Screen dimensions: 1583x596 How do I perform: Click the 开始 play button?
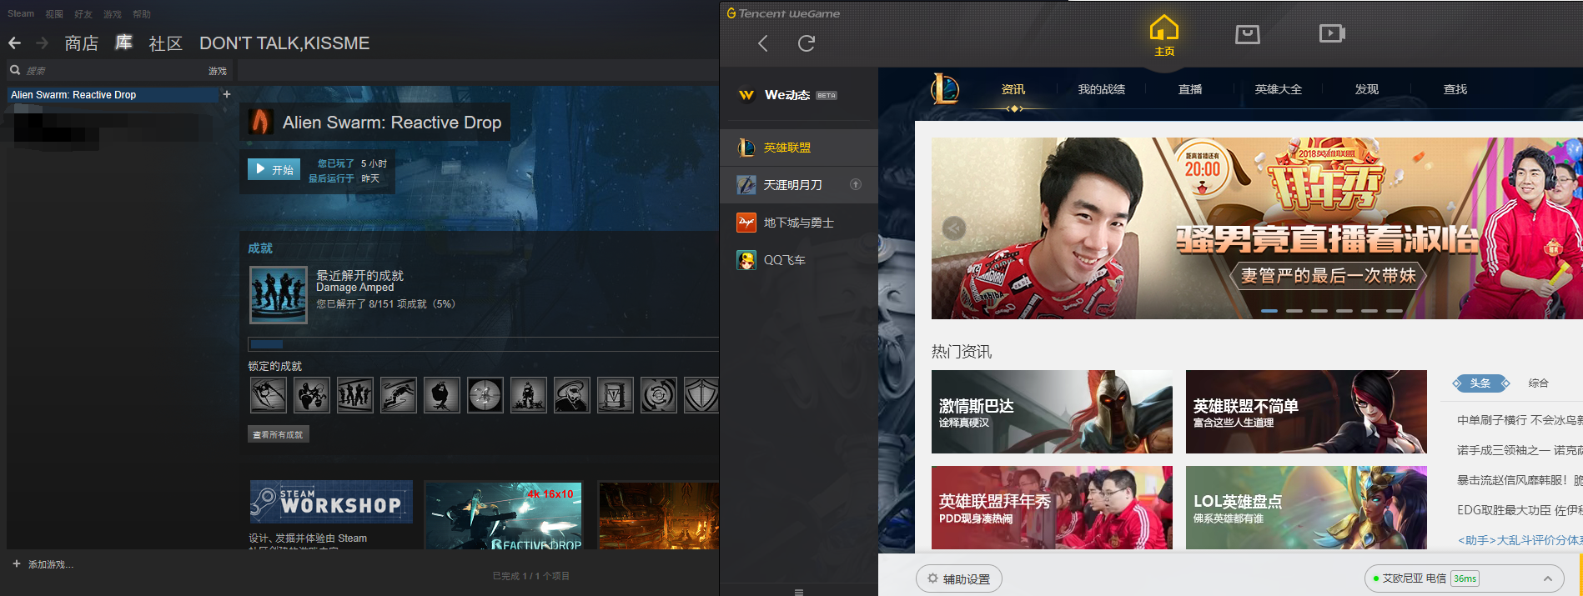click(x=274, y=169)
